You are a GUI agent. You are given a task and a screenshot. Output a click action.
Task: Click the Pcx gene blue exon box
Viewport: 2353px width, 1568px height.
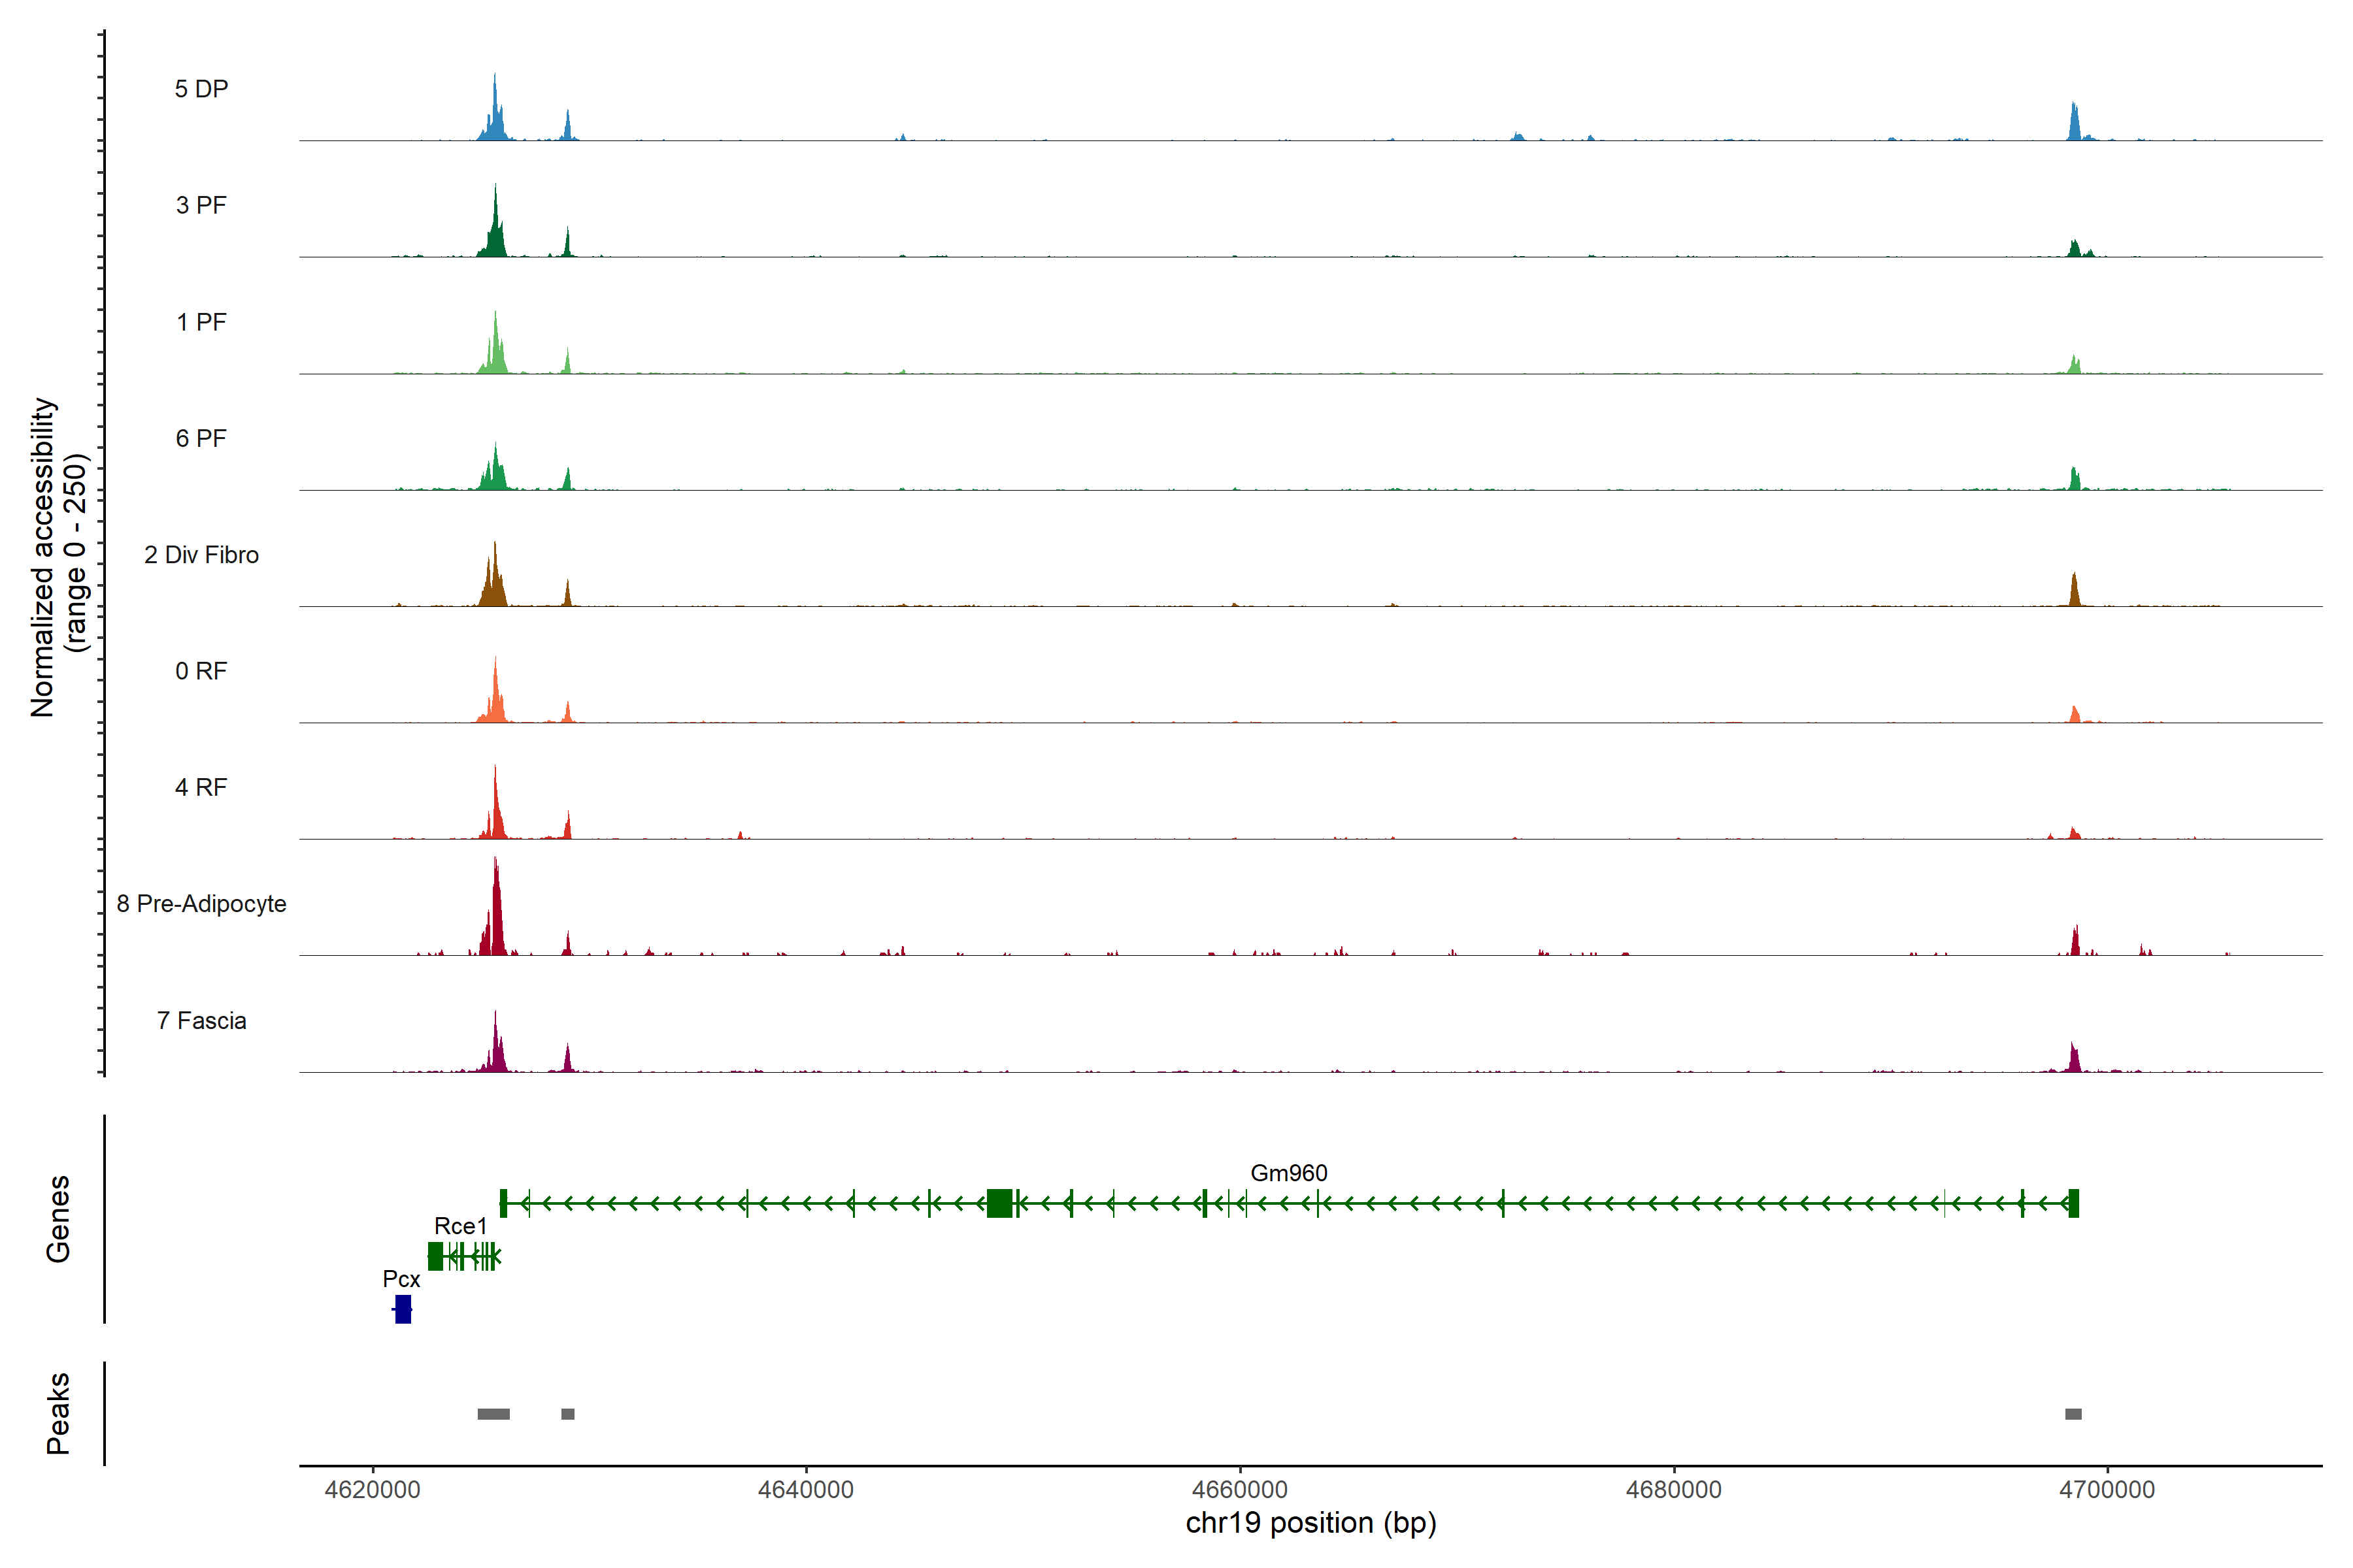click(x=403, y=1309)
